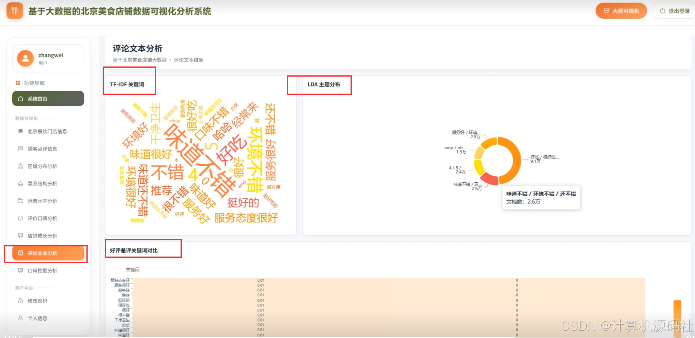Click the 服务态度很好 word in word cloud
695x338 pixels.
pyautogui.click(x=246, y=218)
